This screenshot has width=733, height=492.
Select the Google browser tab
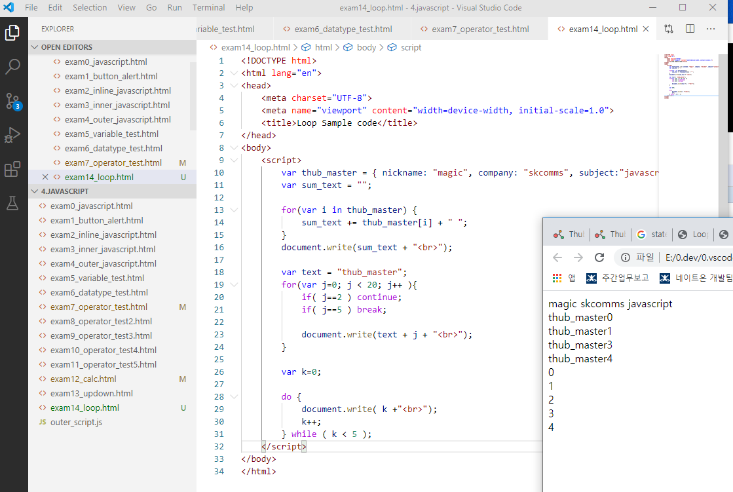pos(652,235)
